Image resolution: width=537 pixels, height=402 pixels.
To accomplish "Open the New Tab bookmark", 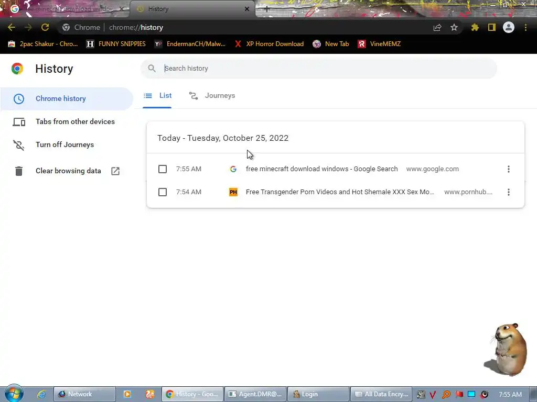I will [331, 44].
